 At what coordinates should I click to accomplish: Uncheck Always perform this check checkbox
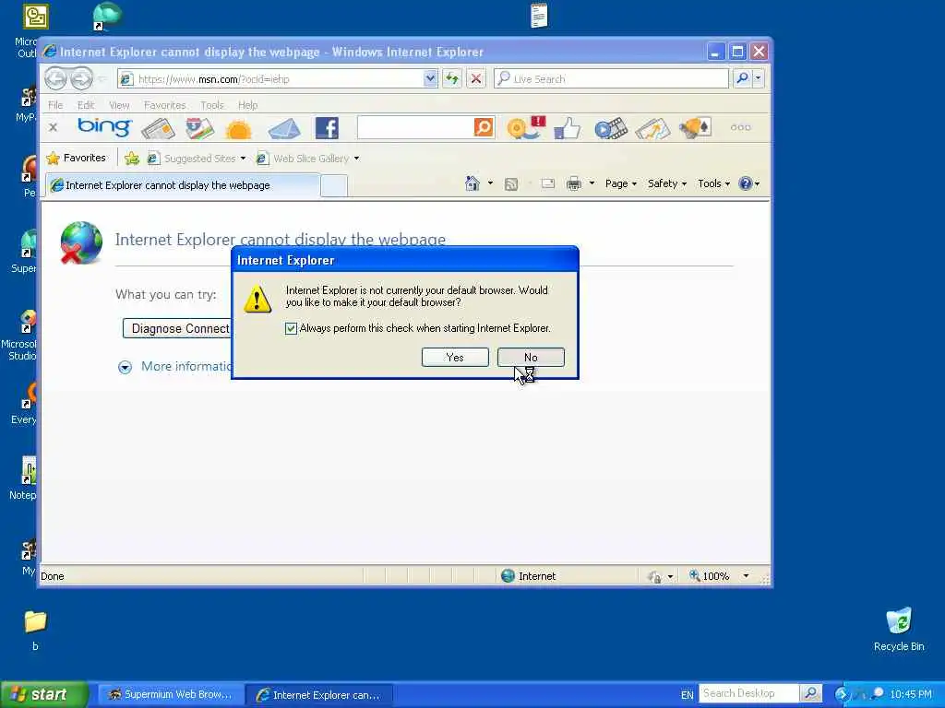click(x=291, y=328)
